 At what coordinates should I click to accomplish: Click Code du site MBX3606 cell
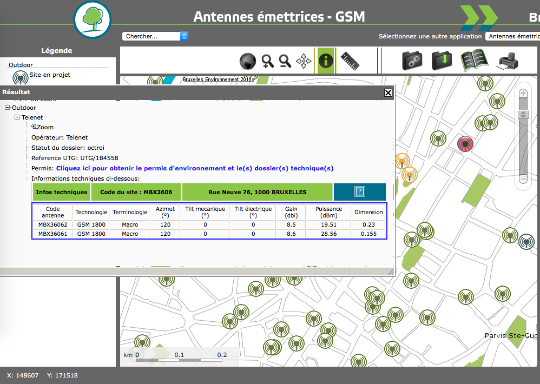[x=136, y=192]
